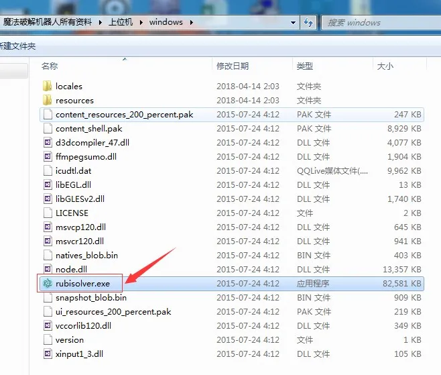The image size is (441, 375).
Task: Select the file name snapshot_blob.bin
Action: pyautogui.click(x=91, y=297)
